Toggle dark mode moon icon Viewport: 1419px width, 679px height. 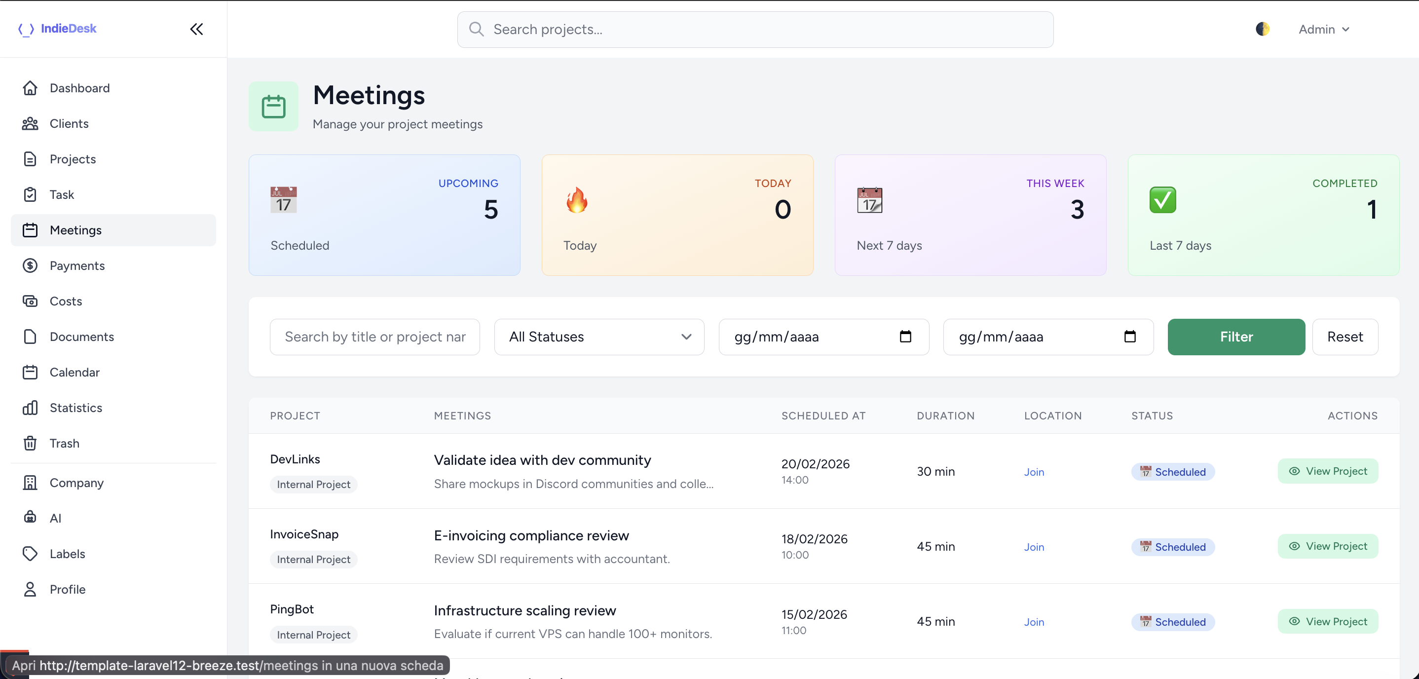[x=1263, y=29]
